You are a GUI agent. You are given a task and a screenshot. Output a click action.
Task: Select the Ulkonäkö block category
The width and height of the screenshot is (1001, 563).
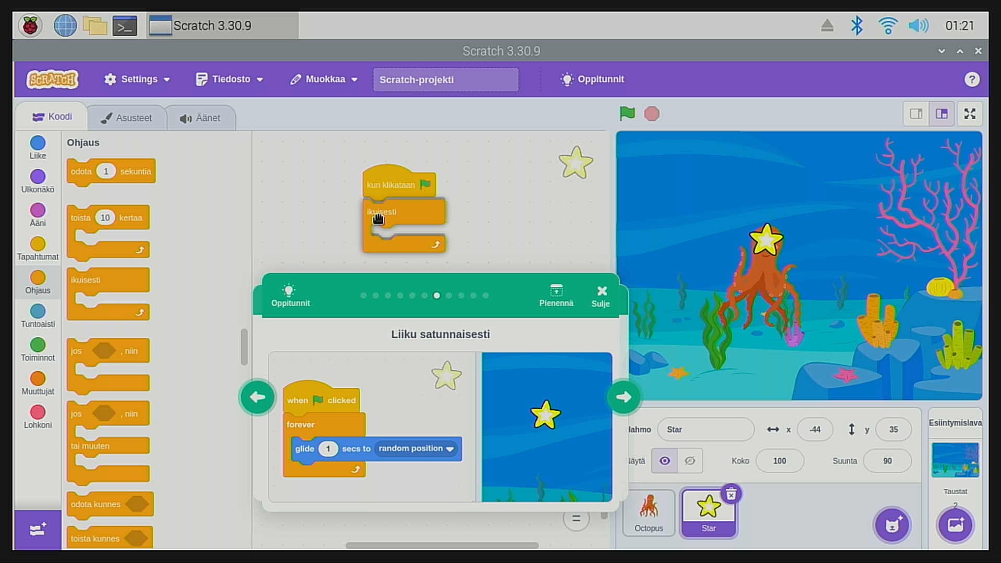pos(38,181)
